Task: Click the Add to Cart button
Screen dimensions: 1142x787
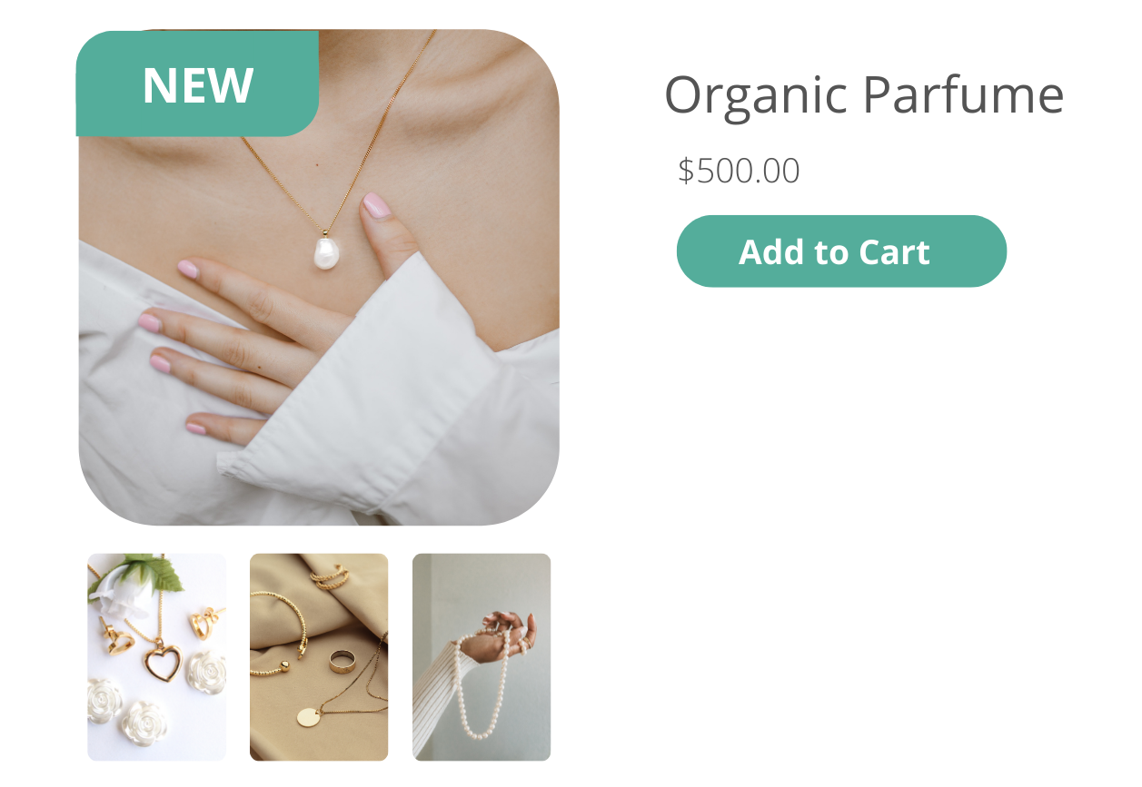Action: [x=841, y=251]
